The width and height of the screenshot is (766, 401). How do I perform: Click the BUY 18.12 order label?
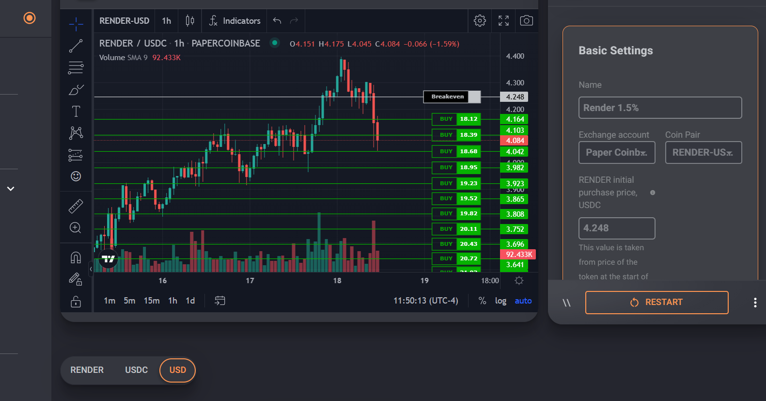[x=456, y=119]
